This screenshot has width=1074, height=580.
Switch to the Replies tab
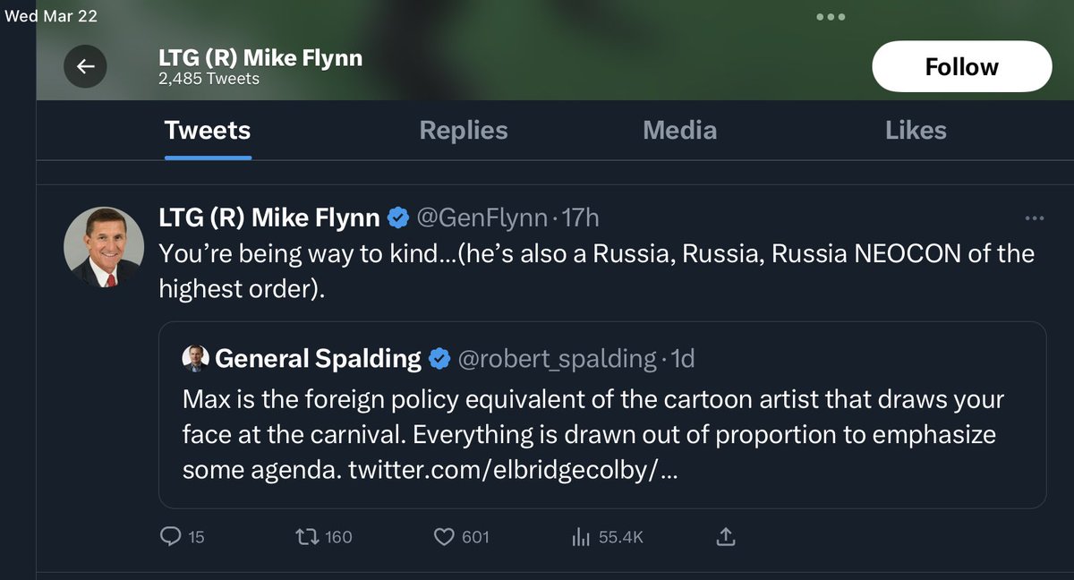[x=463, y=131]
